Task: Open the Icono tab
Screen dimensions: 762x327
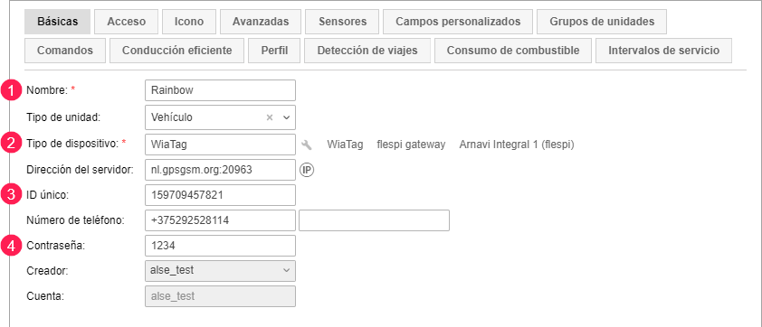Action: coord(189,22)
